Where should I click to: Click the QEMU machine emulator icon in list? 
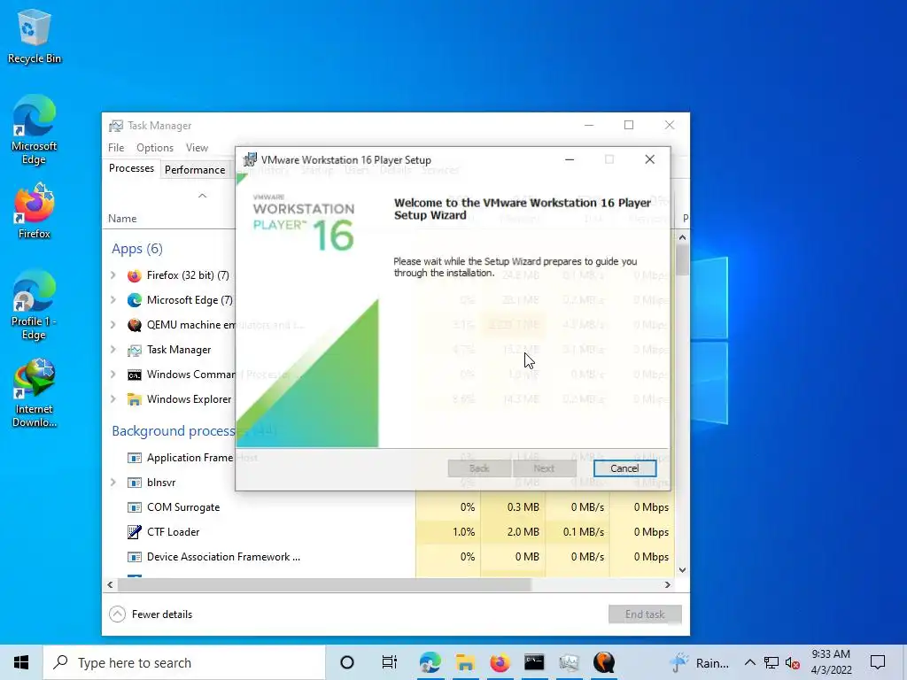coord(135,325)
